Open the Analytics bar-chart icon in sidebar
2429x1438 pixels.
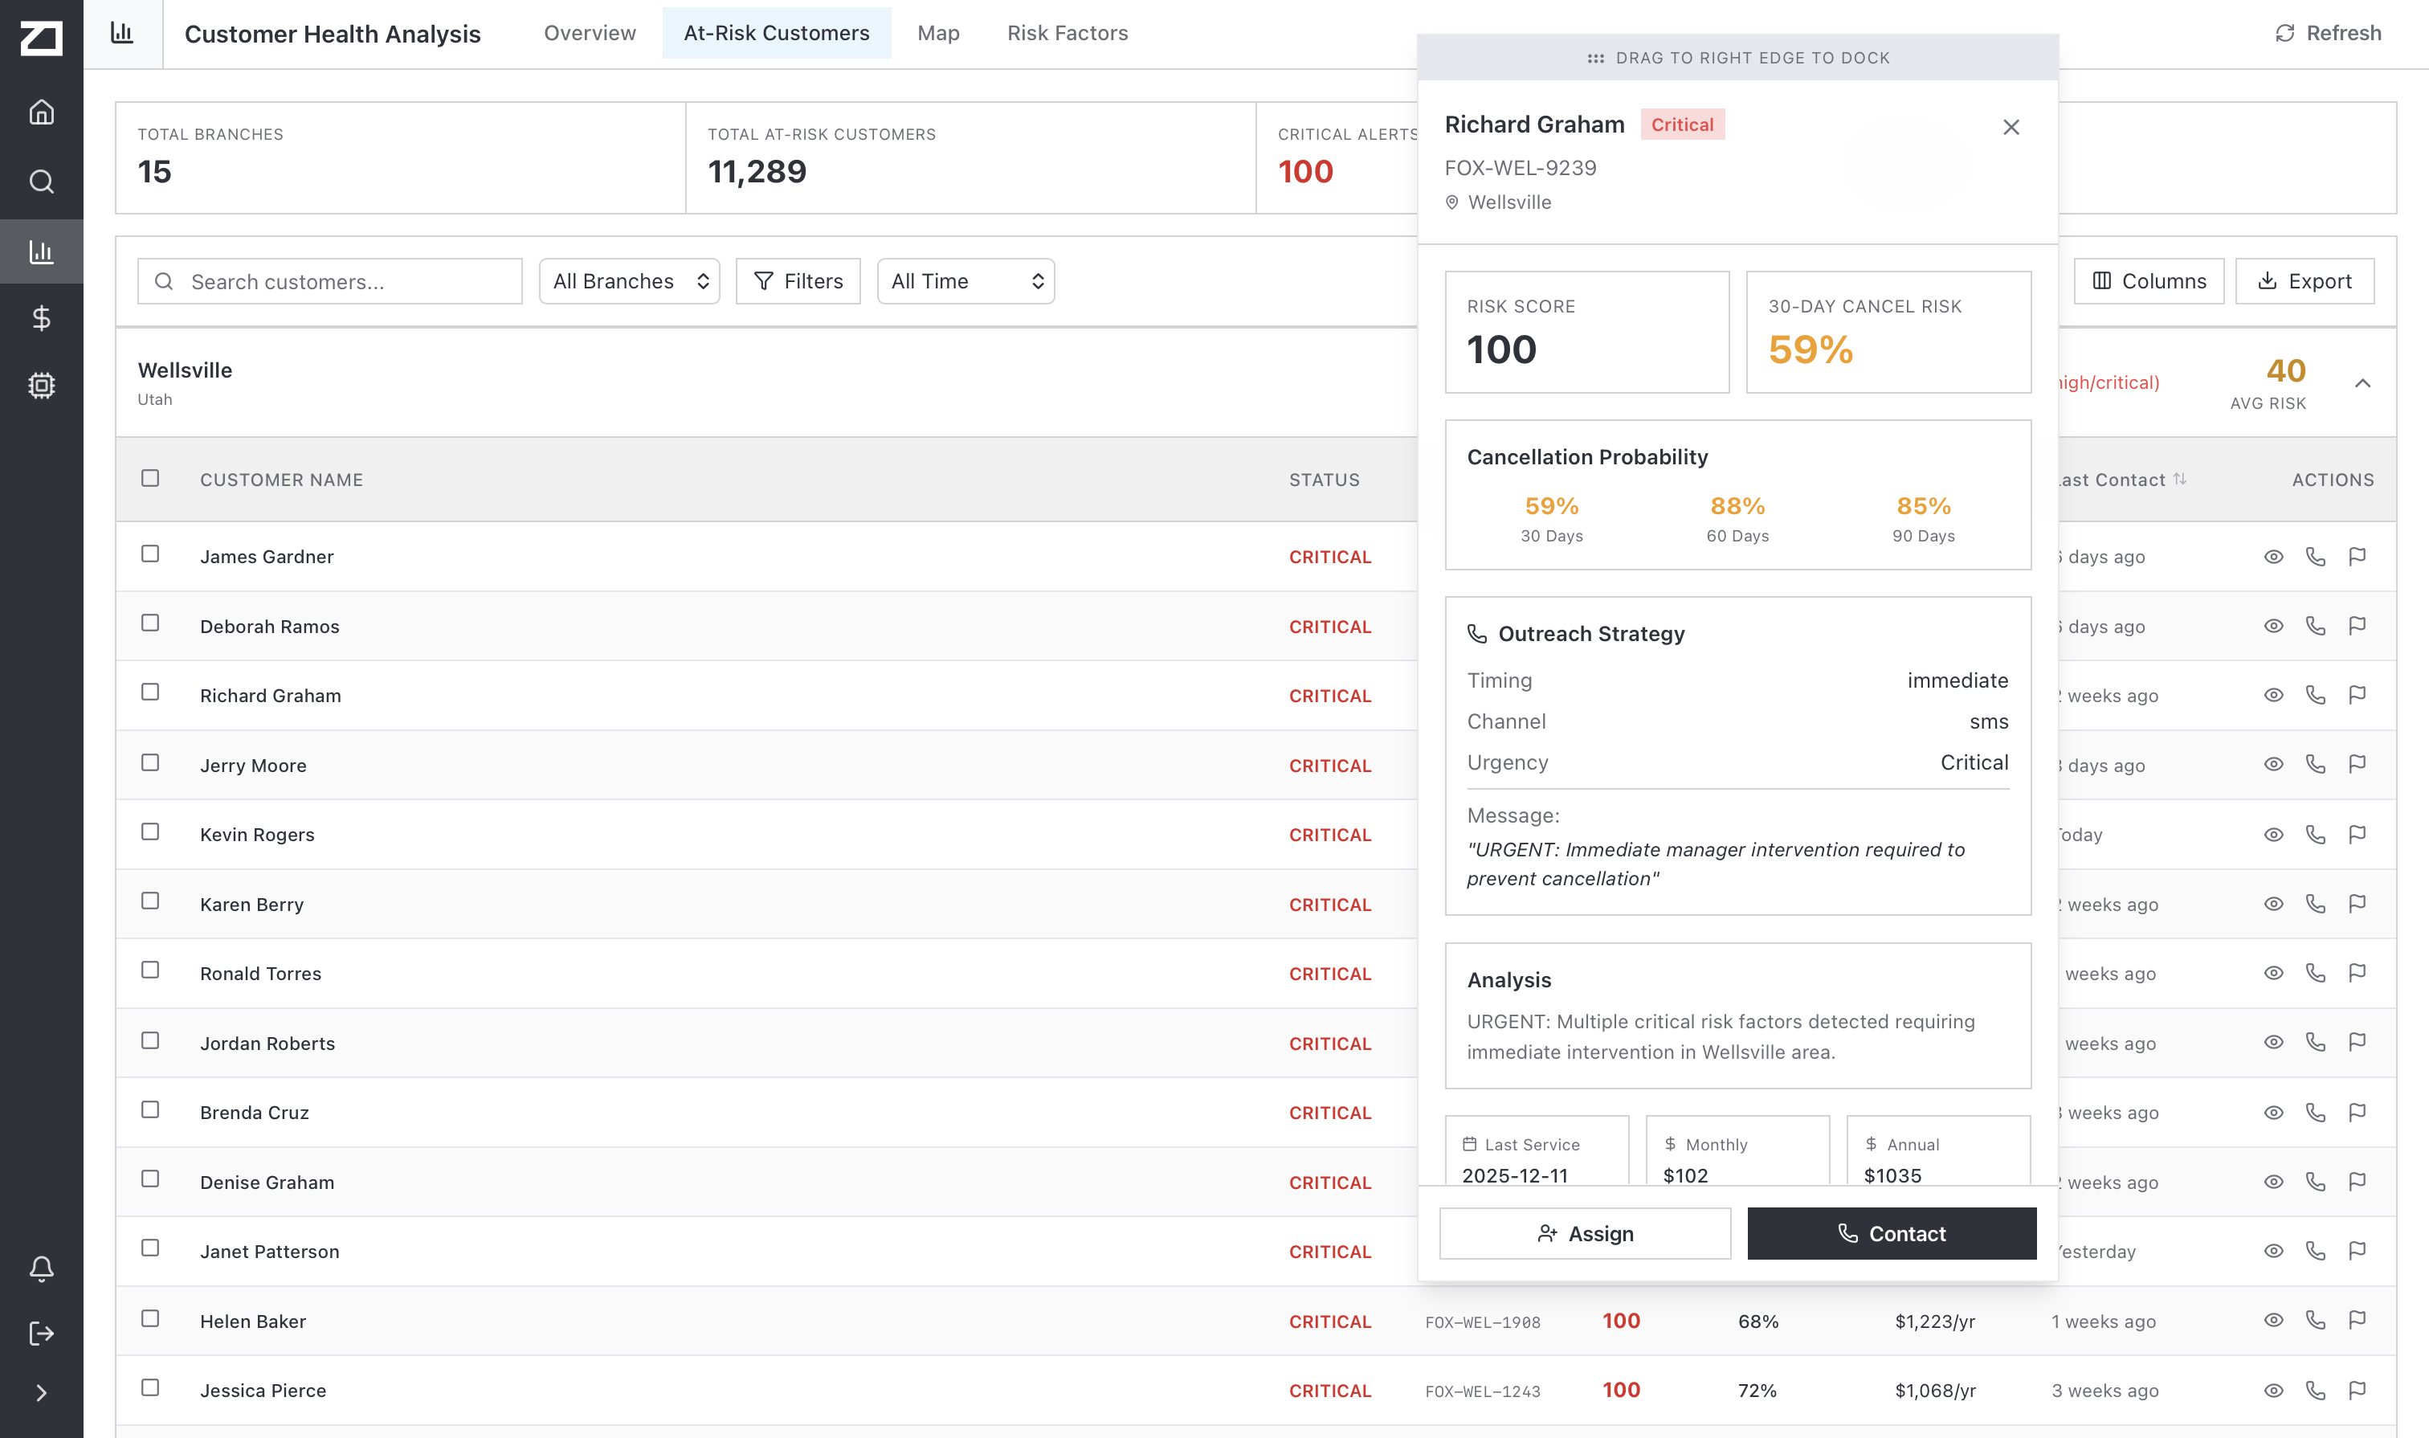click(x=42, y=251)
